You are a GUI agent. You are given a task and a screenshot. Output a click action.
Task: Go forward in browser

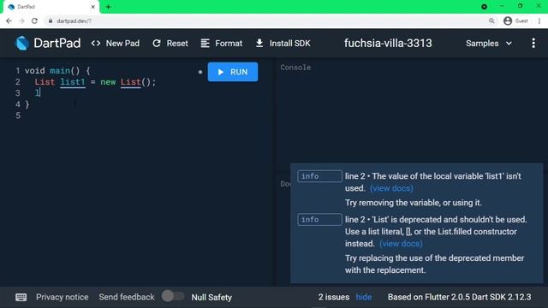point(21,21)
